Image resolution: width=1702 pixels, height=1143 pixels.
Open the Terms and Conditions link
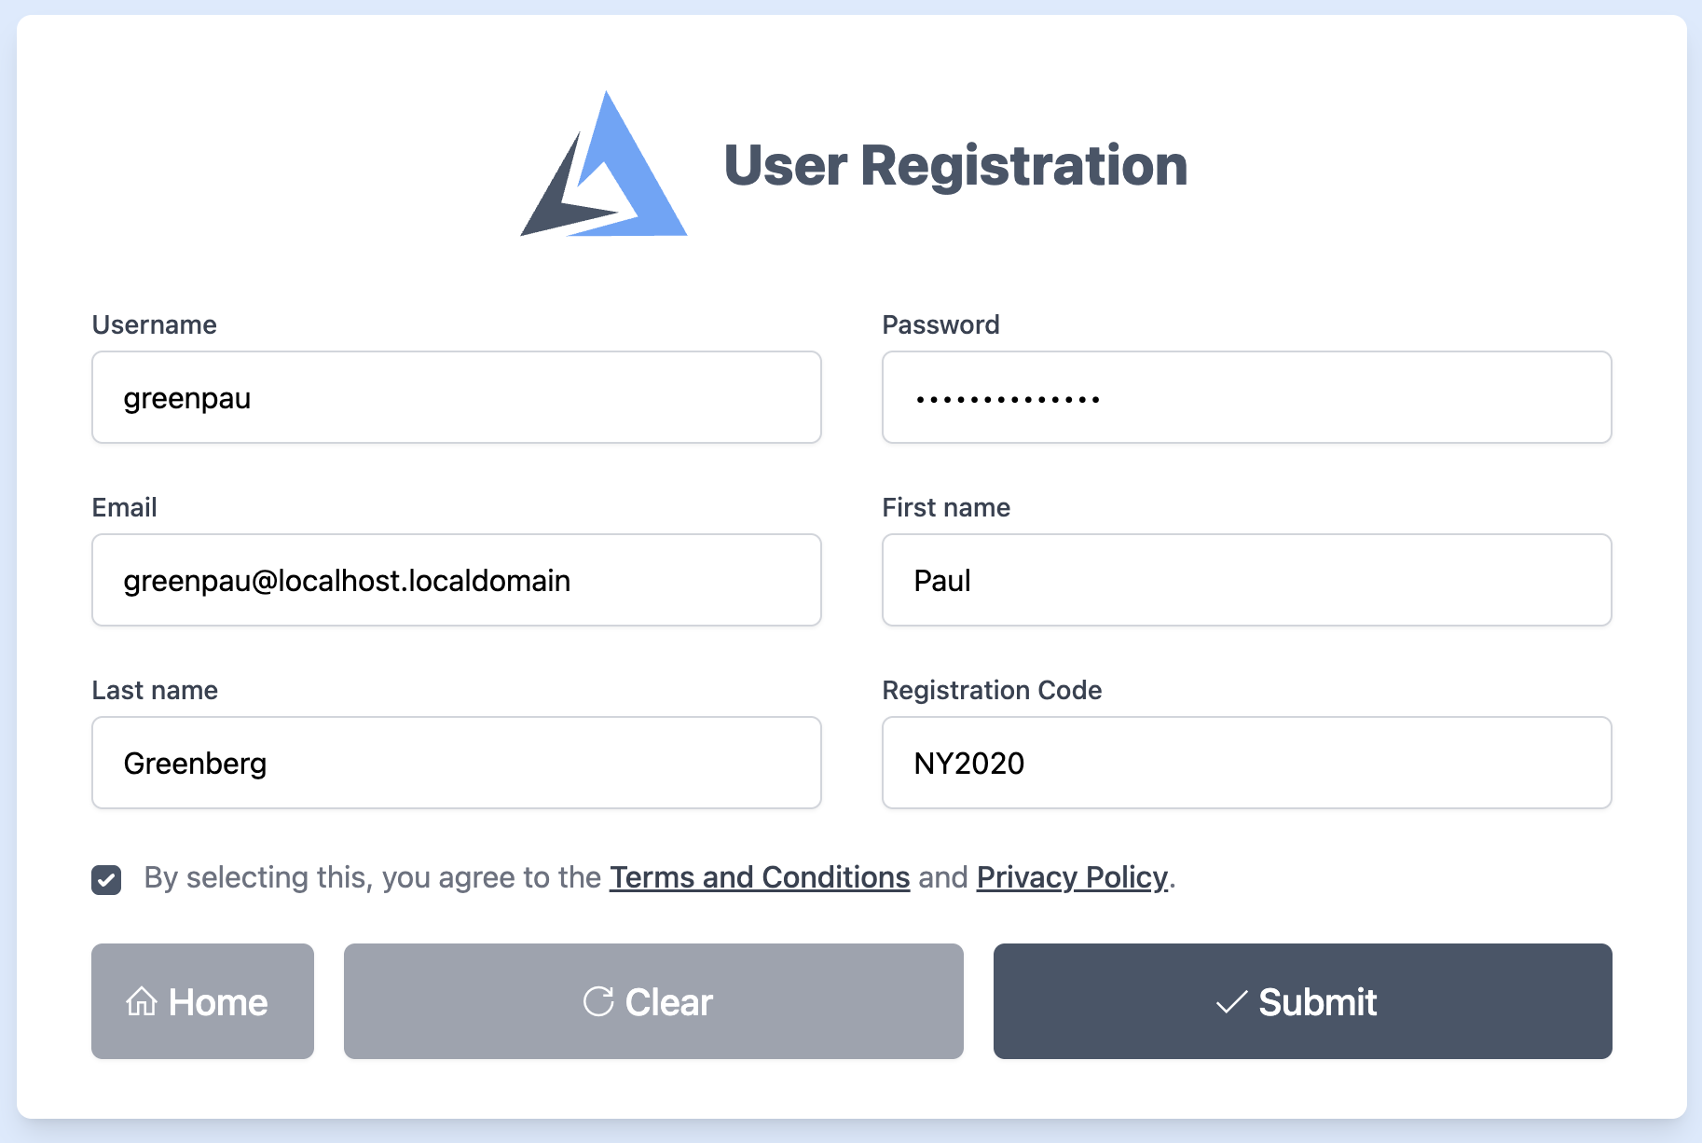760,877
